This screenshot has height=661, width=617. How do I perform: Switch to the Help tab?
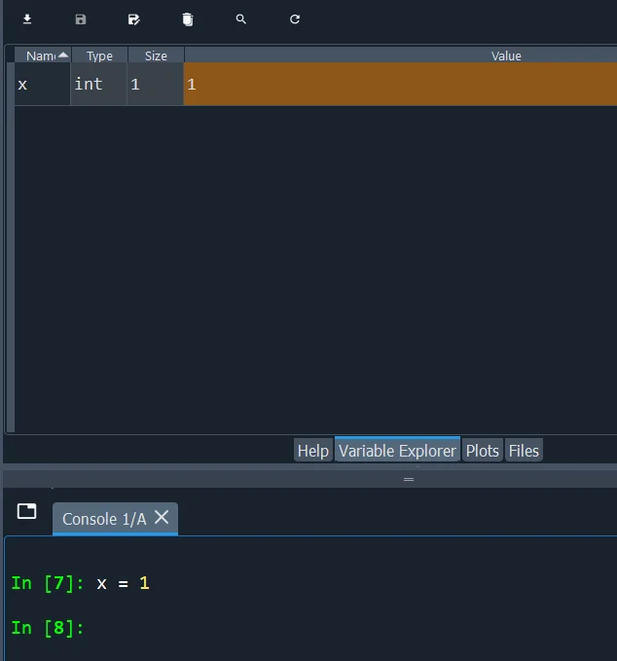(312, 451)
